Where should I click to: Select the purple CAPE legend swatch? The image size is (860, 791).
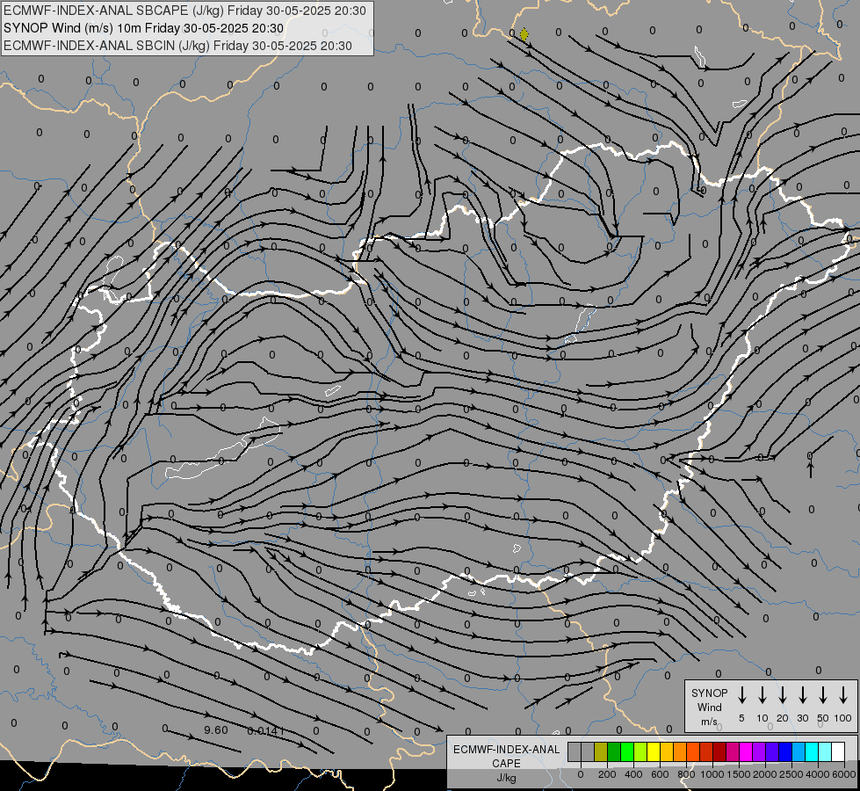point(760,751)
